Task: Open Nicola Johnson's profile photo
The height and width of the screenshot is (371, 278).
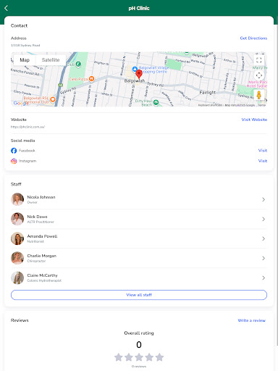Action: click(17, 199)
